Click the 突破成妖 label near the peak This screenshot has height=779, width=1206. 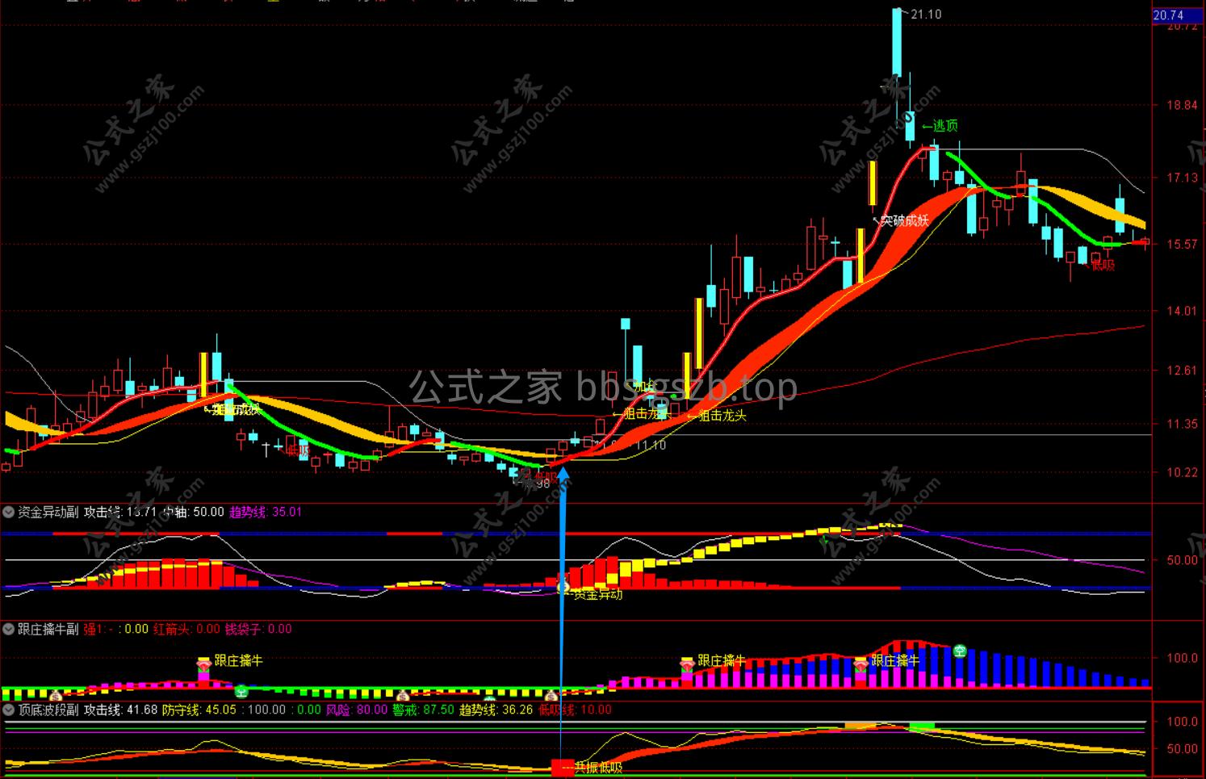coord(901,220)
